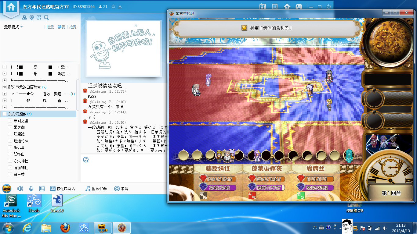Click the 抢麦 link
The image size is (417, 234).
point(73,27)
